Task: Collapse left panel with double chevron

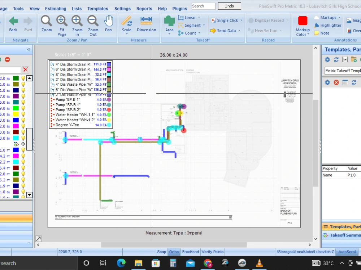Action: tap(29, 49)
